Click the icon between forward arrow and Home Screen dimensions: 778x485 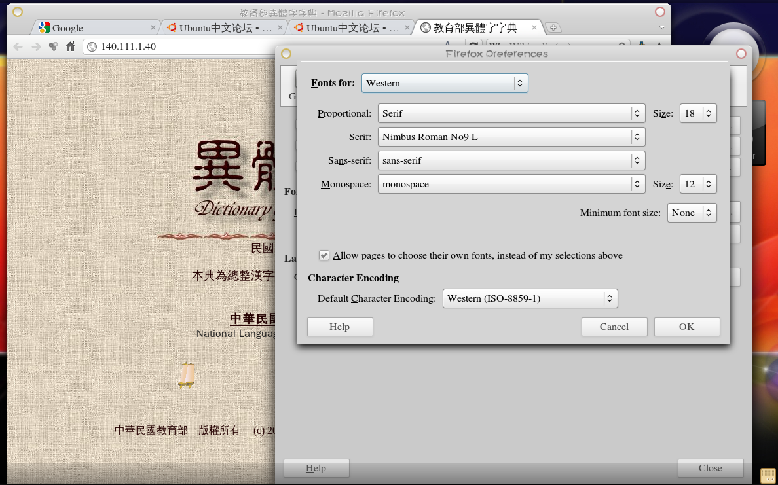click(x=53, y=46)
